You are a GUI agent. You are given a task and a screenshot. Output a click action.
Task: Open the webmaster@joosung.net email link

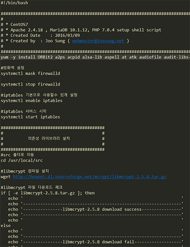pyautogui.click(x=98, y=41)
